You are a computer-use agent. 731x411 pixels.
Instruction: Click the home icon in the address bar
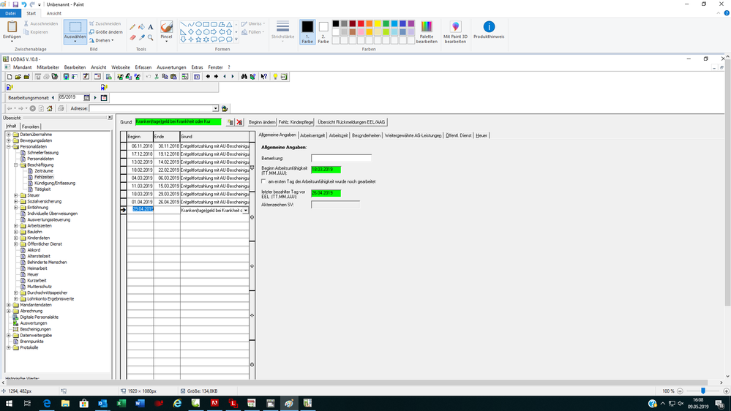click(50, 108)
